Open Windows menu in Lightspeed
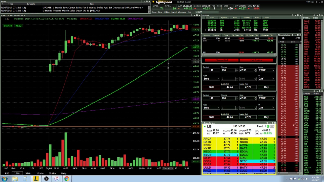Image resolution: width=324 pixels, height=182 pixels. tap(182, 12)
